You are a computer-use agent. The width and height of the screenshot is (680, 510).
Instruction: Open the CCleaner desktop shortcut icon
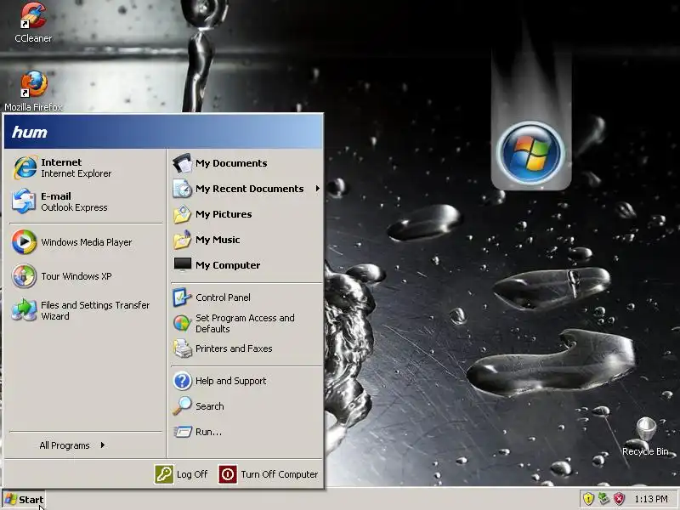[33, 16]
